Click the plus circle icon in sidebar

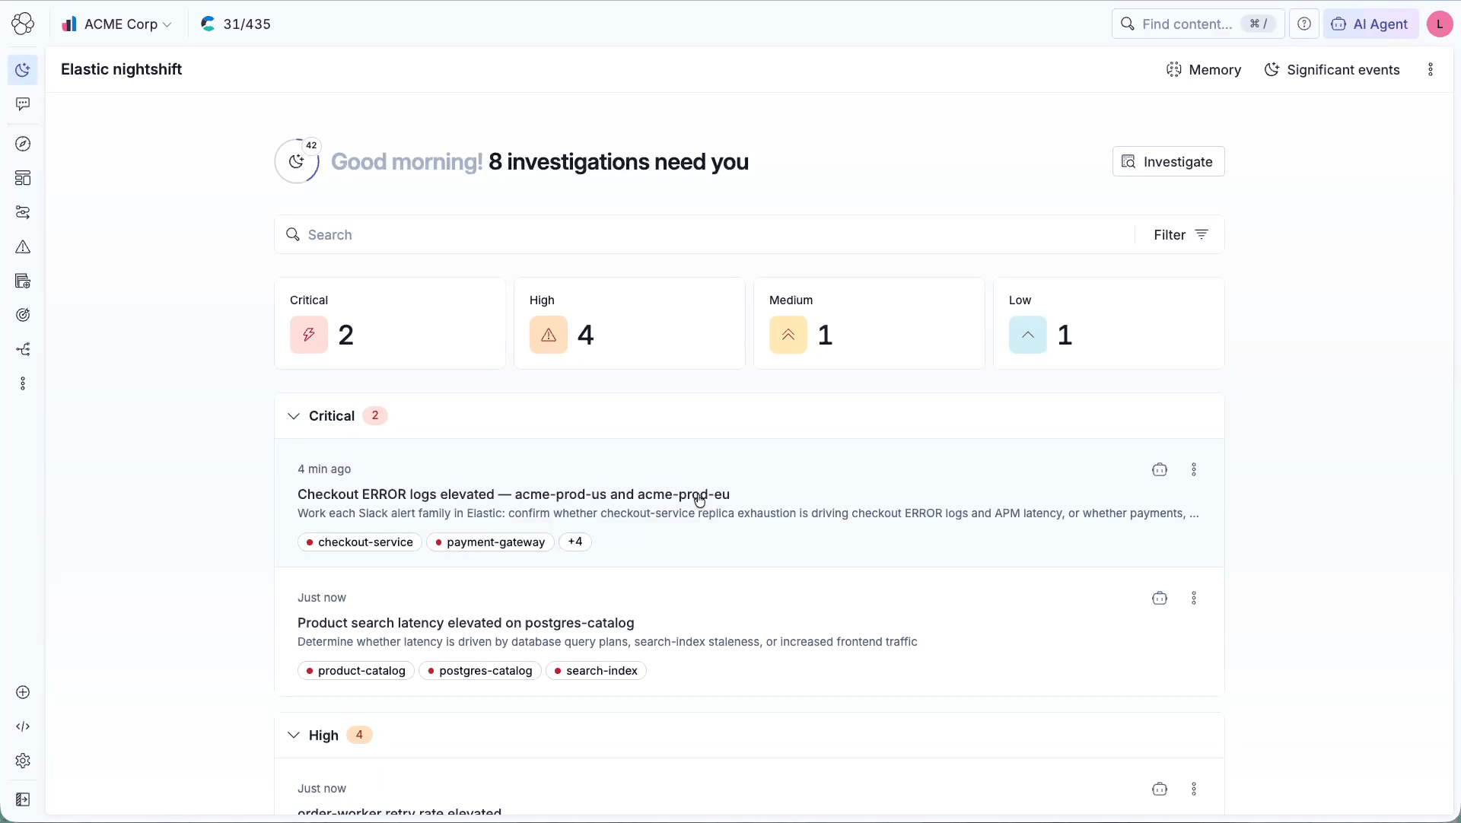[x=23, y=692]
